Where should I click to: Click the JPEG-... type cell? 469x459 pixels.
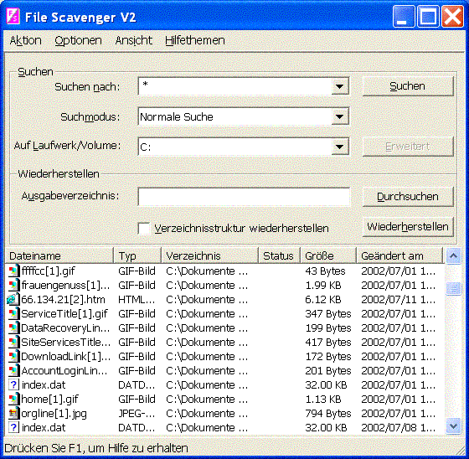pyautogui.click(x=137, y=414)
